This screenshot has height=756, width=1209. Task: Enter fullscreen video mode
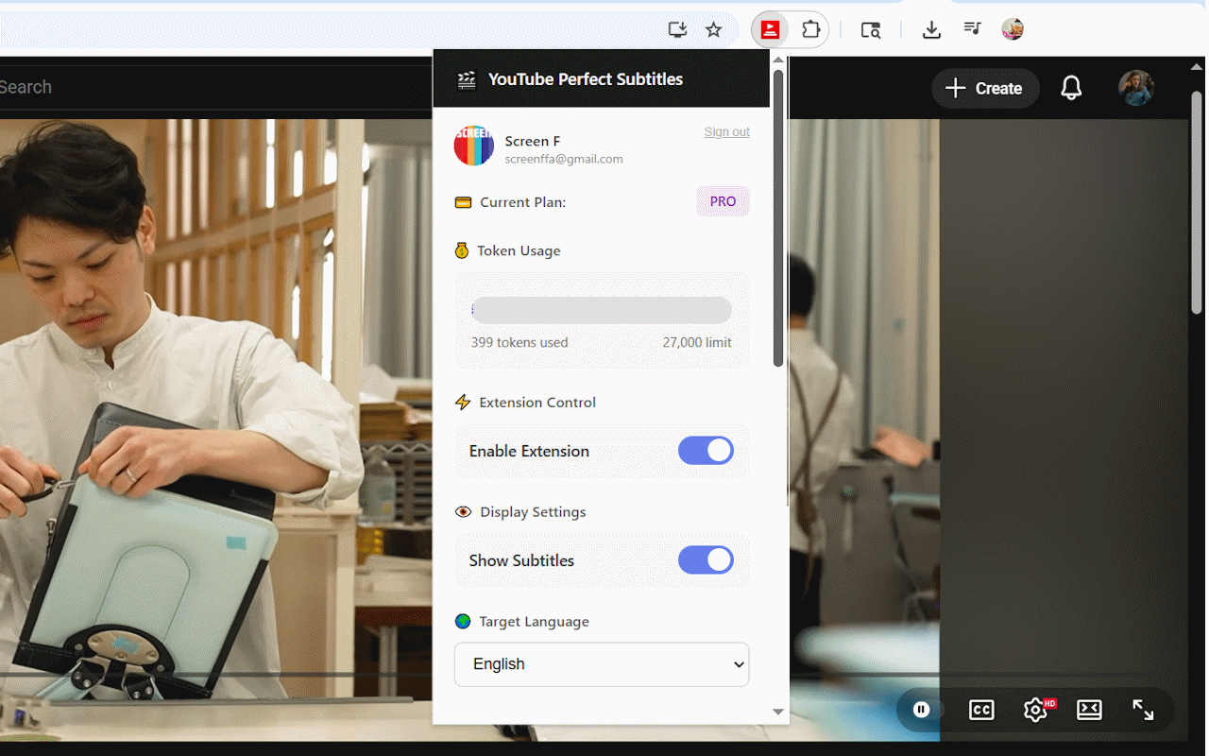[x=1143, y=710]
